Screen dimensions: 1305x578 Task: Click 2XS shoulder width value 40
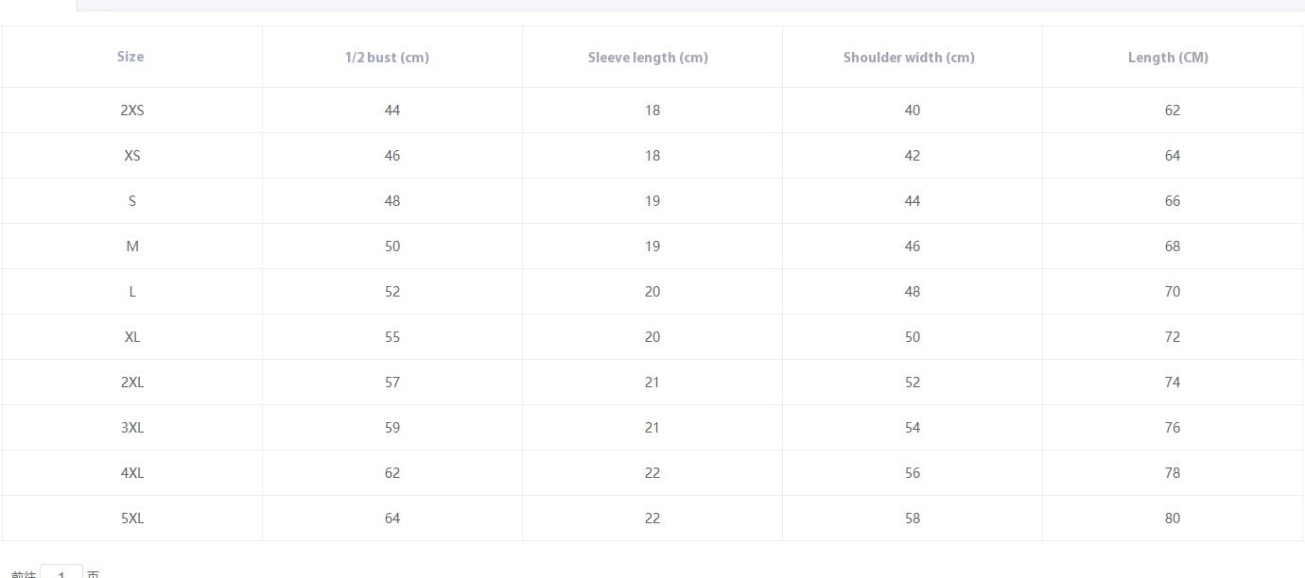tap(913, 110)
